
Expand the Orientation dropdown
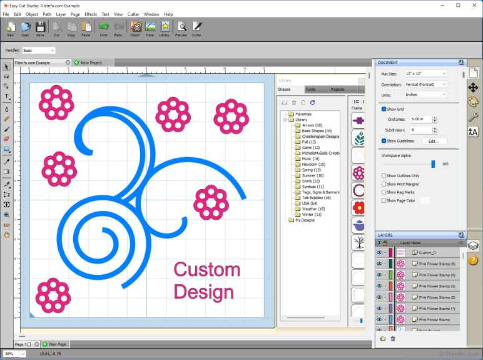click(x=427, y=85)
